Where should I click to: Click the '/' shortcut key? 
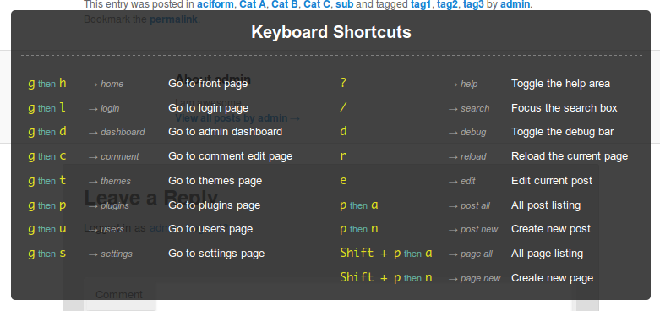[x=343, y=107]
